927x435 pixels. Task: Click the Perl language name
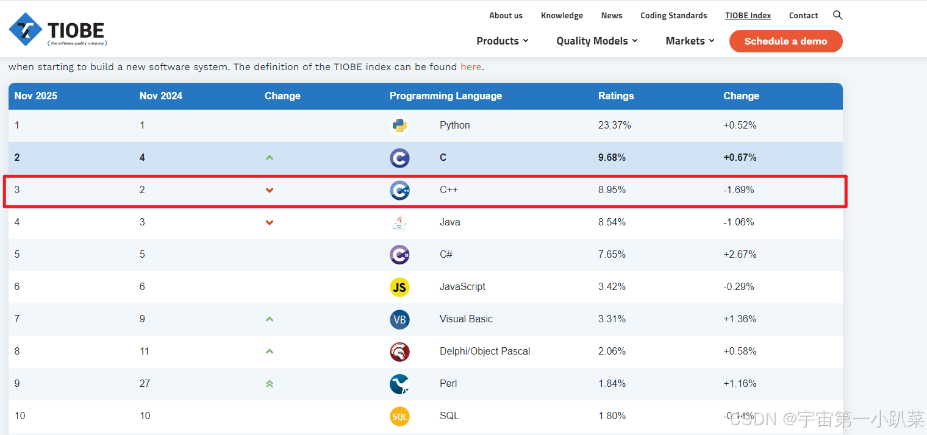click(x=448, y=384)
